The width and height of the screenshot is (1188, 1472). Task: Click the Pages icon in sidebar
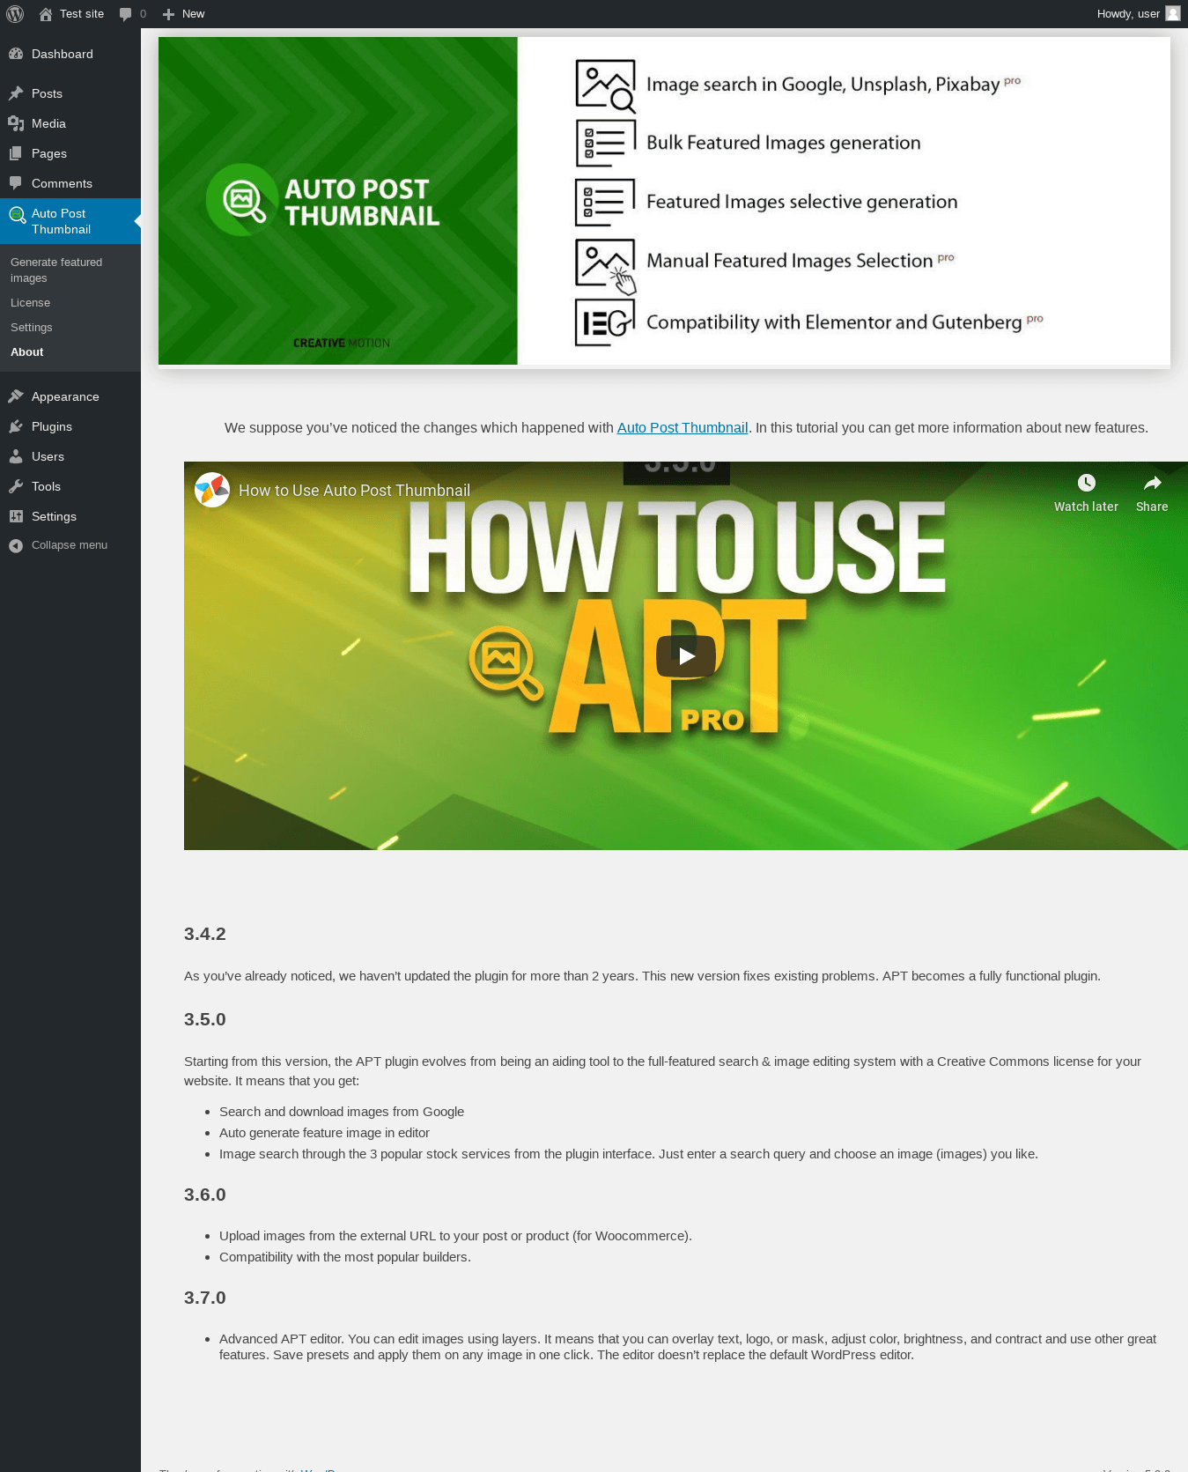click(16, 153)
